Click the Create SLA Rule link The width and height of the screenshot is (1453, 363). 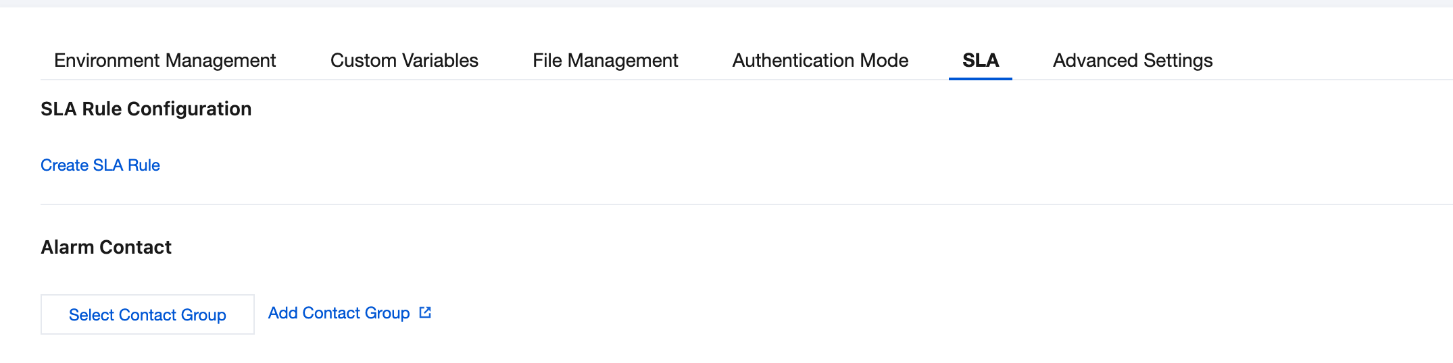(x=100, y=165)
